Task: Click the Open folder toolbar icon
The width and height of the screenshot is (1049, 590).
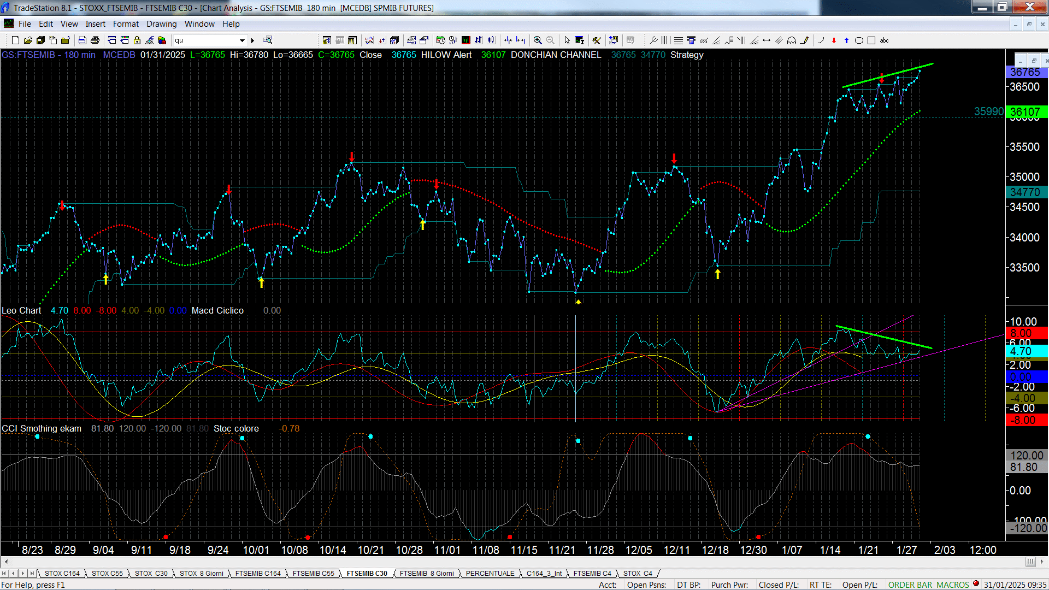Action: click(28, 40)
